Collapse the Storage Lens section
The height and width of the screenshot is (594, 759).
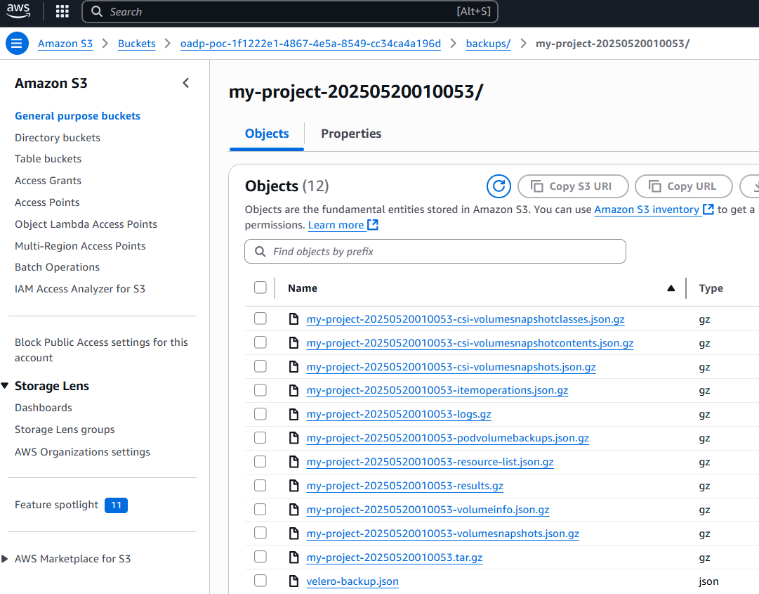click(5, 386)
